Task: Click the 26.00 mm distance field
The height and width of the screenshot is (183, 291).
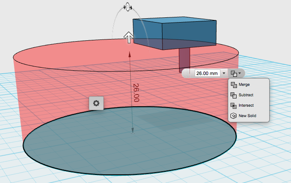Action: [207, 73]
